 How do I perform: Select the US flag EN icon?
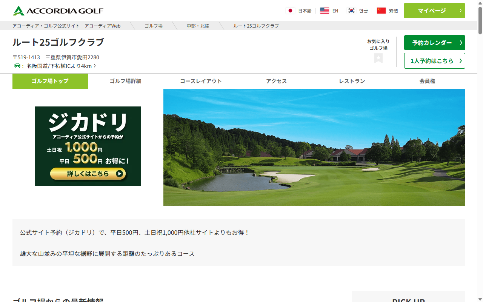tap(325, 11)
